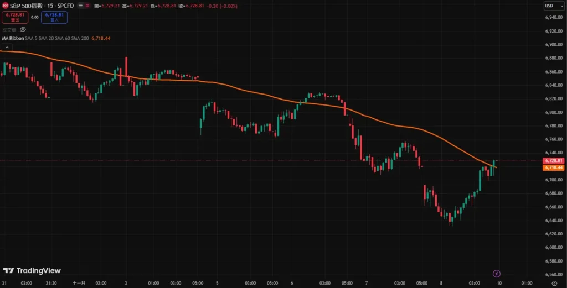Click the red 6,728.81 price label

pos(554,161)
